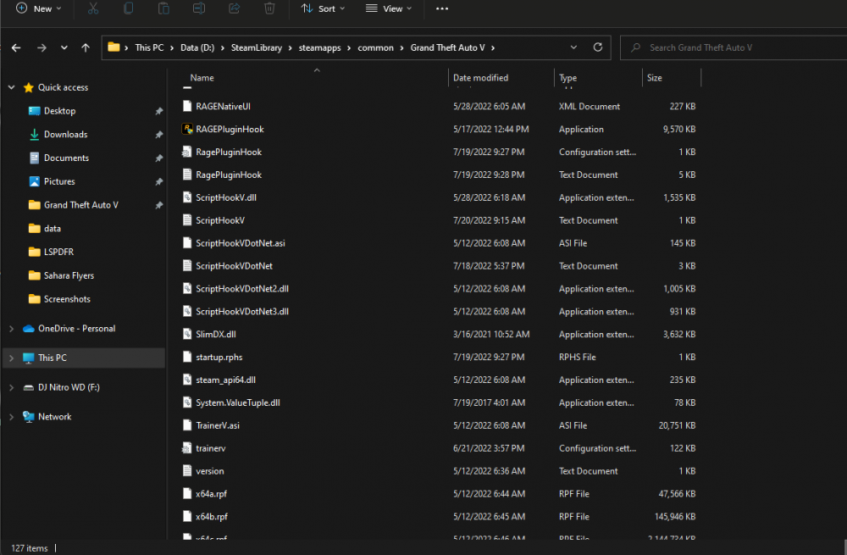Click the Delete trash icon
This screenshot has width=847, height=555.
tap(269, 8)
